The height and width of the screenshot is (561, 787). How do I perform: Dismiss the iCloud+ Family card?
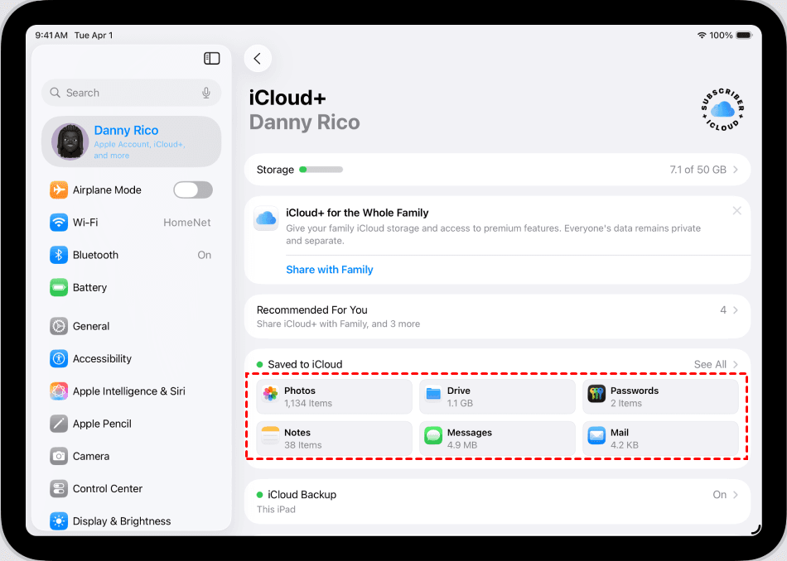click(x=736, y=210)
